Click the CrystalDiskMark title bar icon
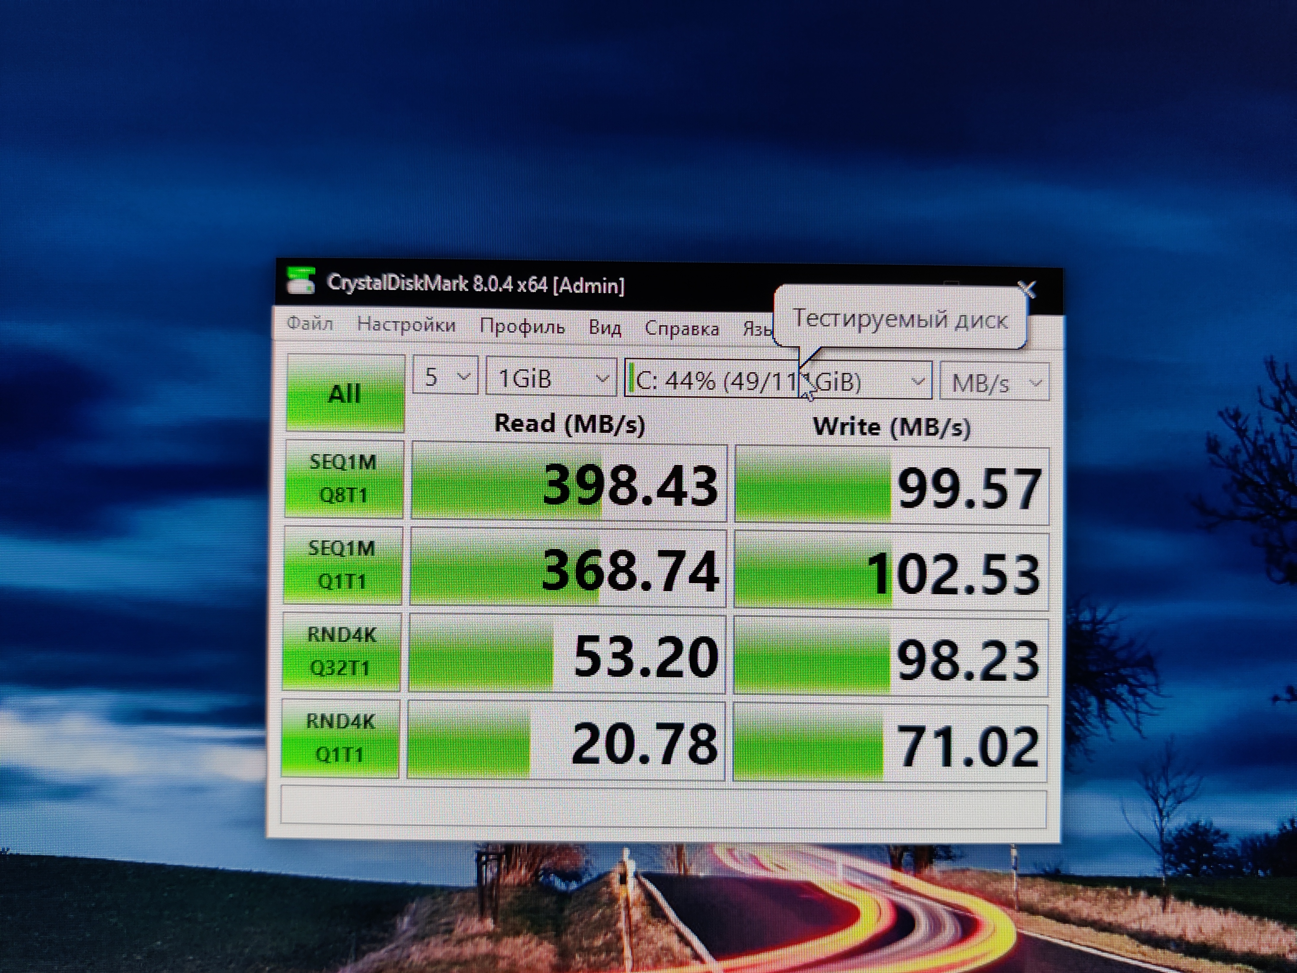The image size is (1297, 973). 301,281
